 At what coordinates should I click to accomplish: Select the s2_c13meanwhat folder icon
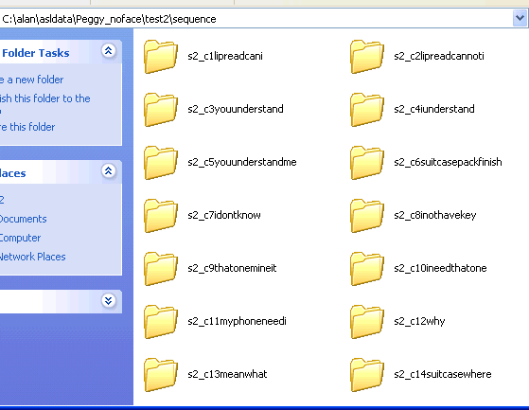coord(161,374)
